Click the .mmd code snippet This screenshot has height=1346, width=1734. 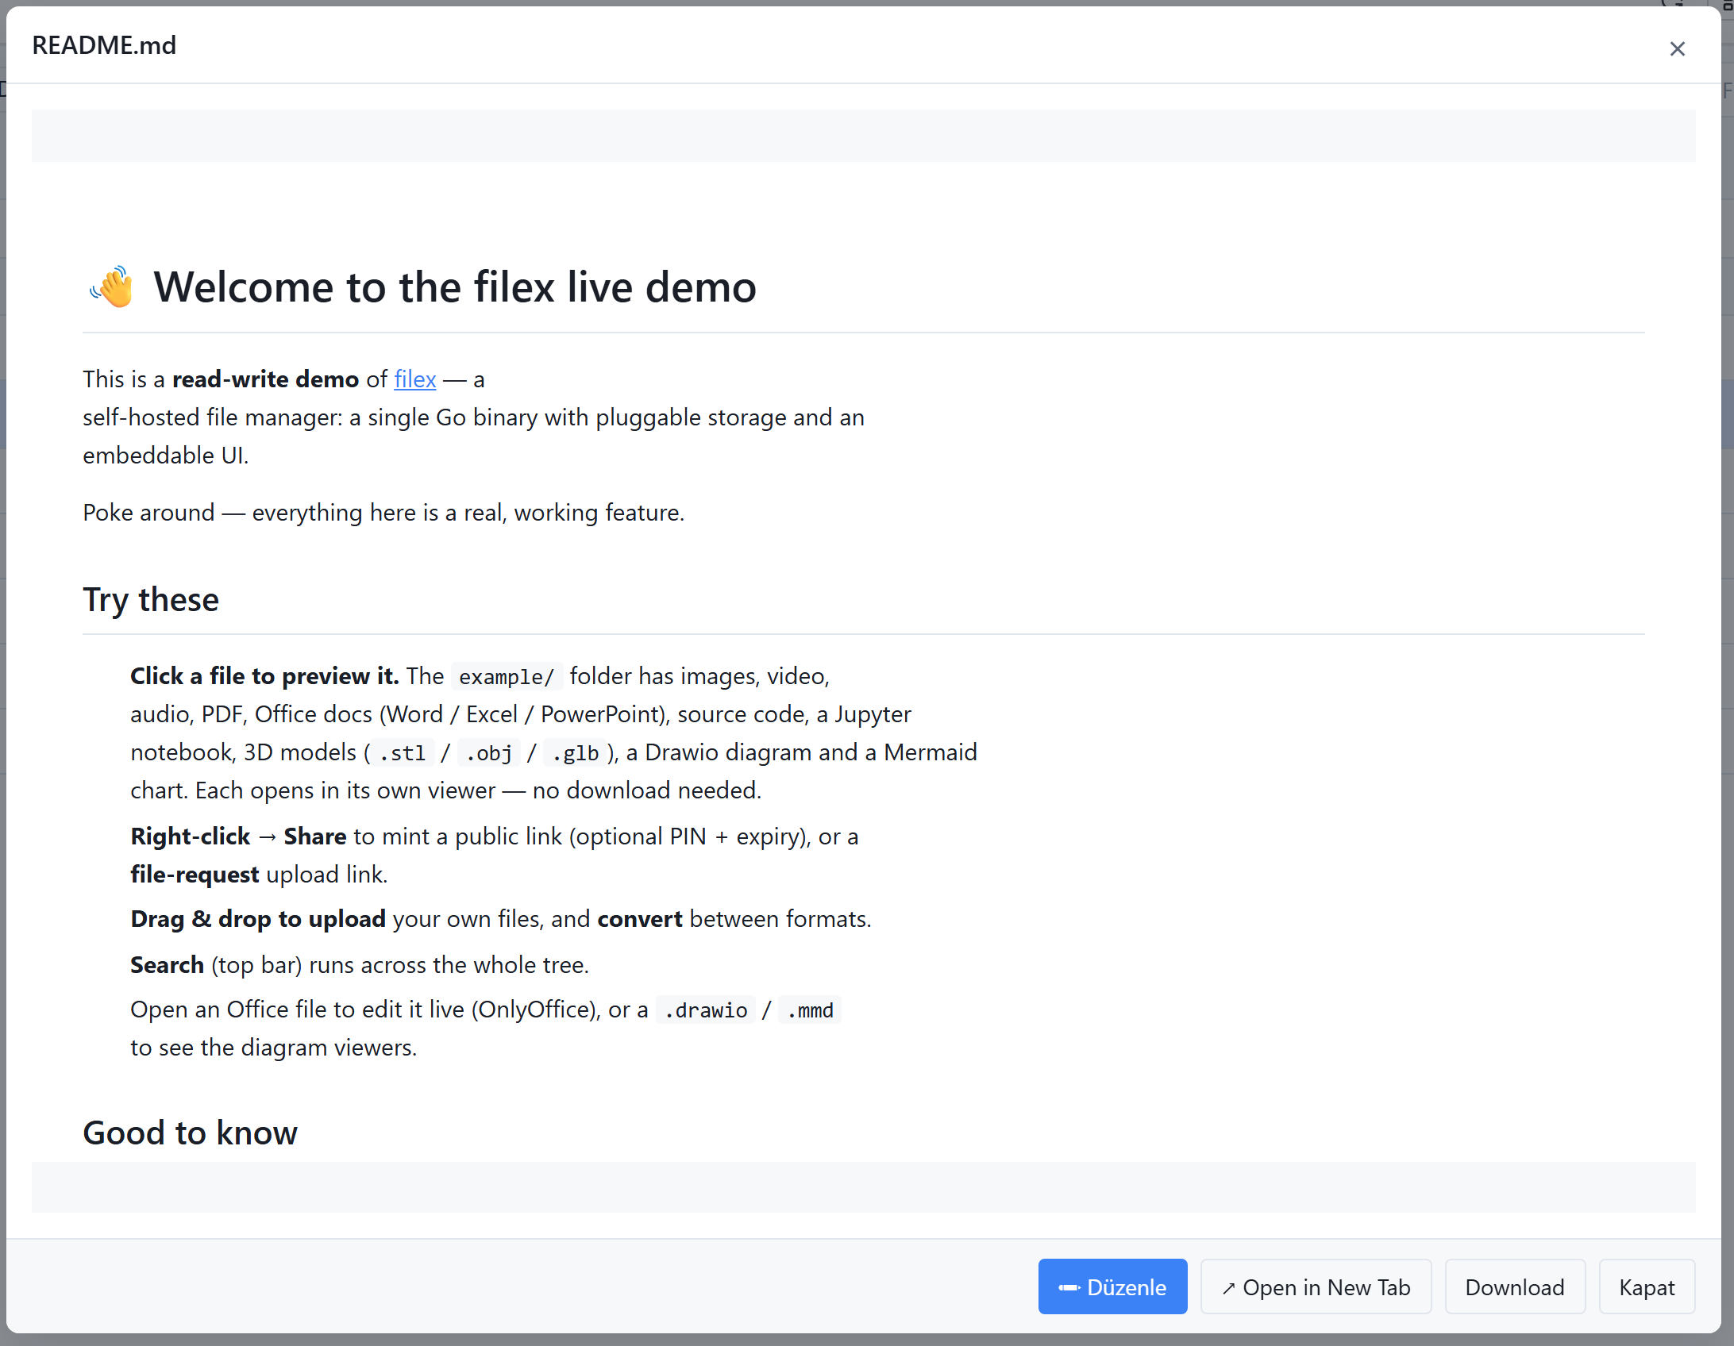coord(810,1010)
